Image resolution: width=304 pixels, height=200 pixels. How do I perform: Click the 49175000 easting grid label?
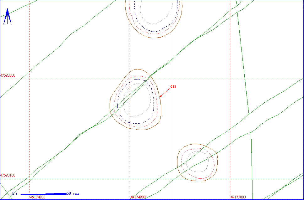238,197
